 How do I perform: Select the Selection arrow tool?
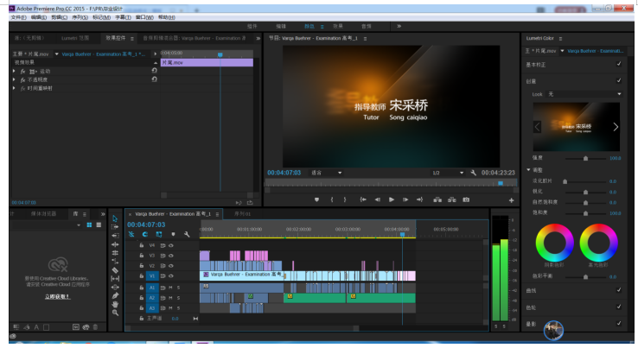point(115,218)
